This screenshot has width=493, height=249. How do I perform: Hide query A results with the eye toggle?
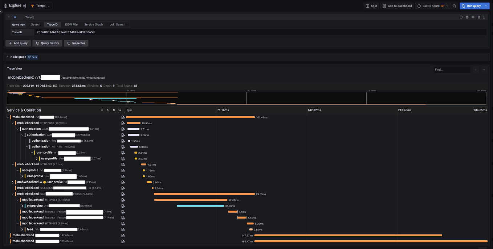473,17
